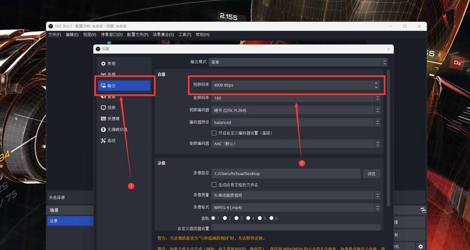Toggle audio track 6
The height and width of the screenshot is (250, 470).
(x=271, y=218)
